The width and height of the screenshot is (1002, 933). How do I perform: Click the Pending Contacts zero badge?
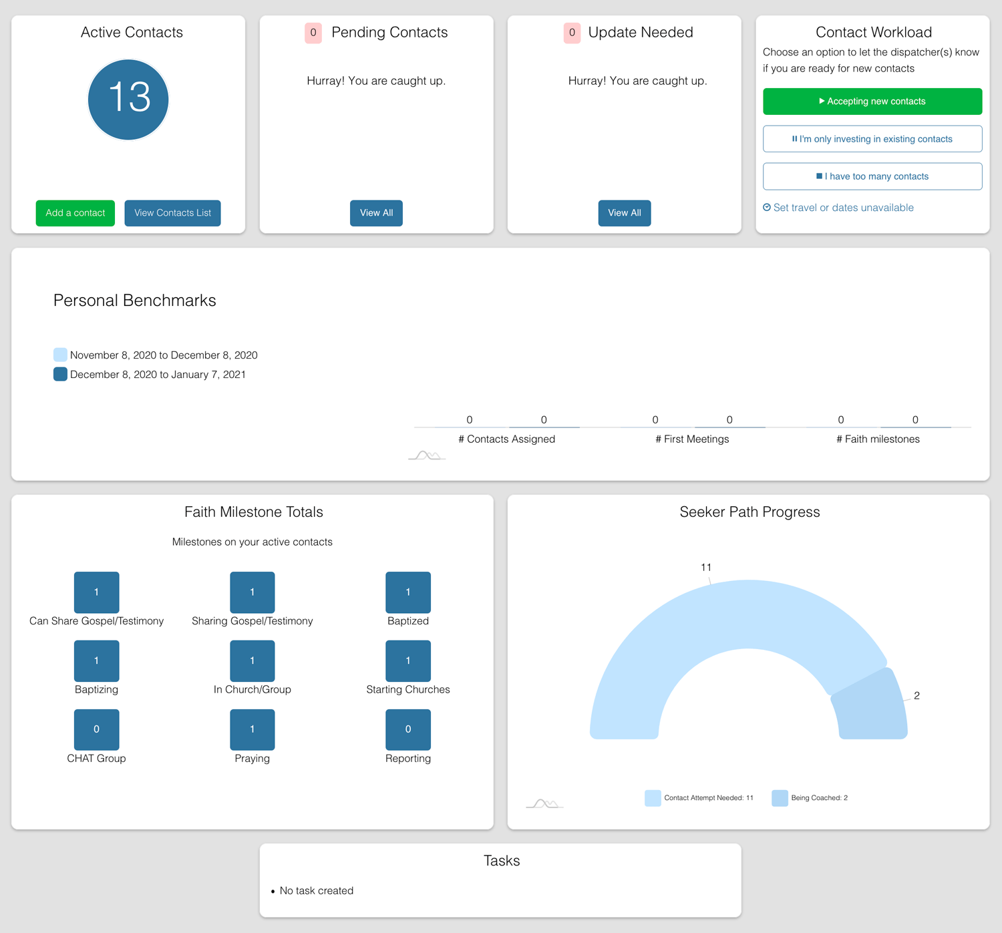[x=313, y=33]
